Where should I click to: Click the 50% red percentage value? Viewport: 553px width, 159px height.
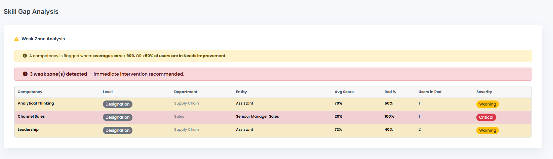click(389, 103)
